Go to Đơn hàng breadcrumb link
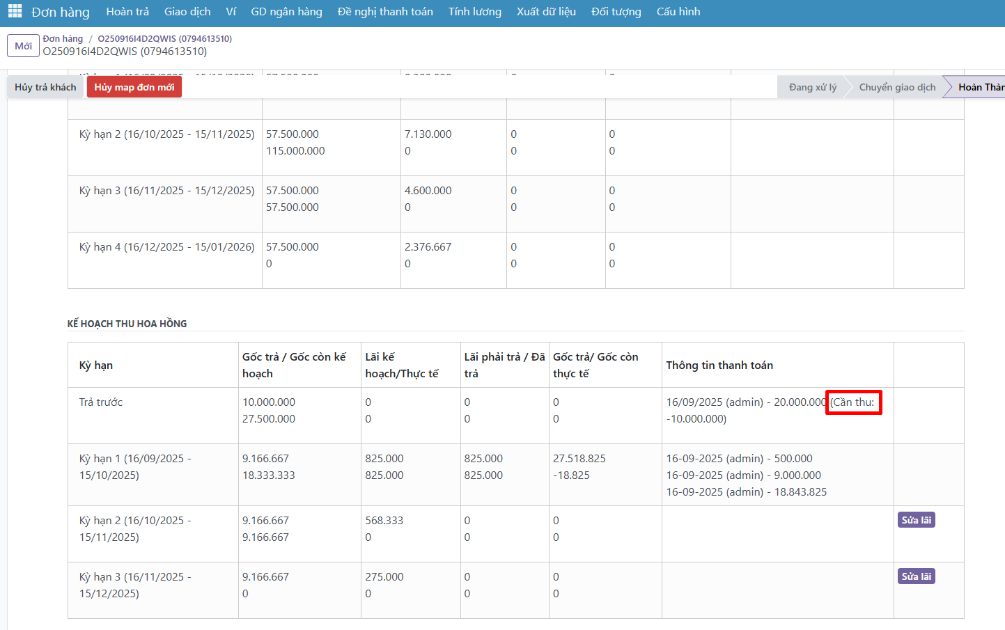This screenshot has height=630, width=1005. 63,38
